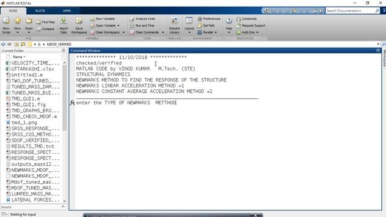The height and width of the screenshot is (217, 386).
Task: Click the quick access help icon
Action: coord(321,11)
